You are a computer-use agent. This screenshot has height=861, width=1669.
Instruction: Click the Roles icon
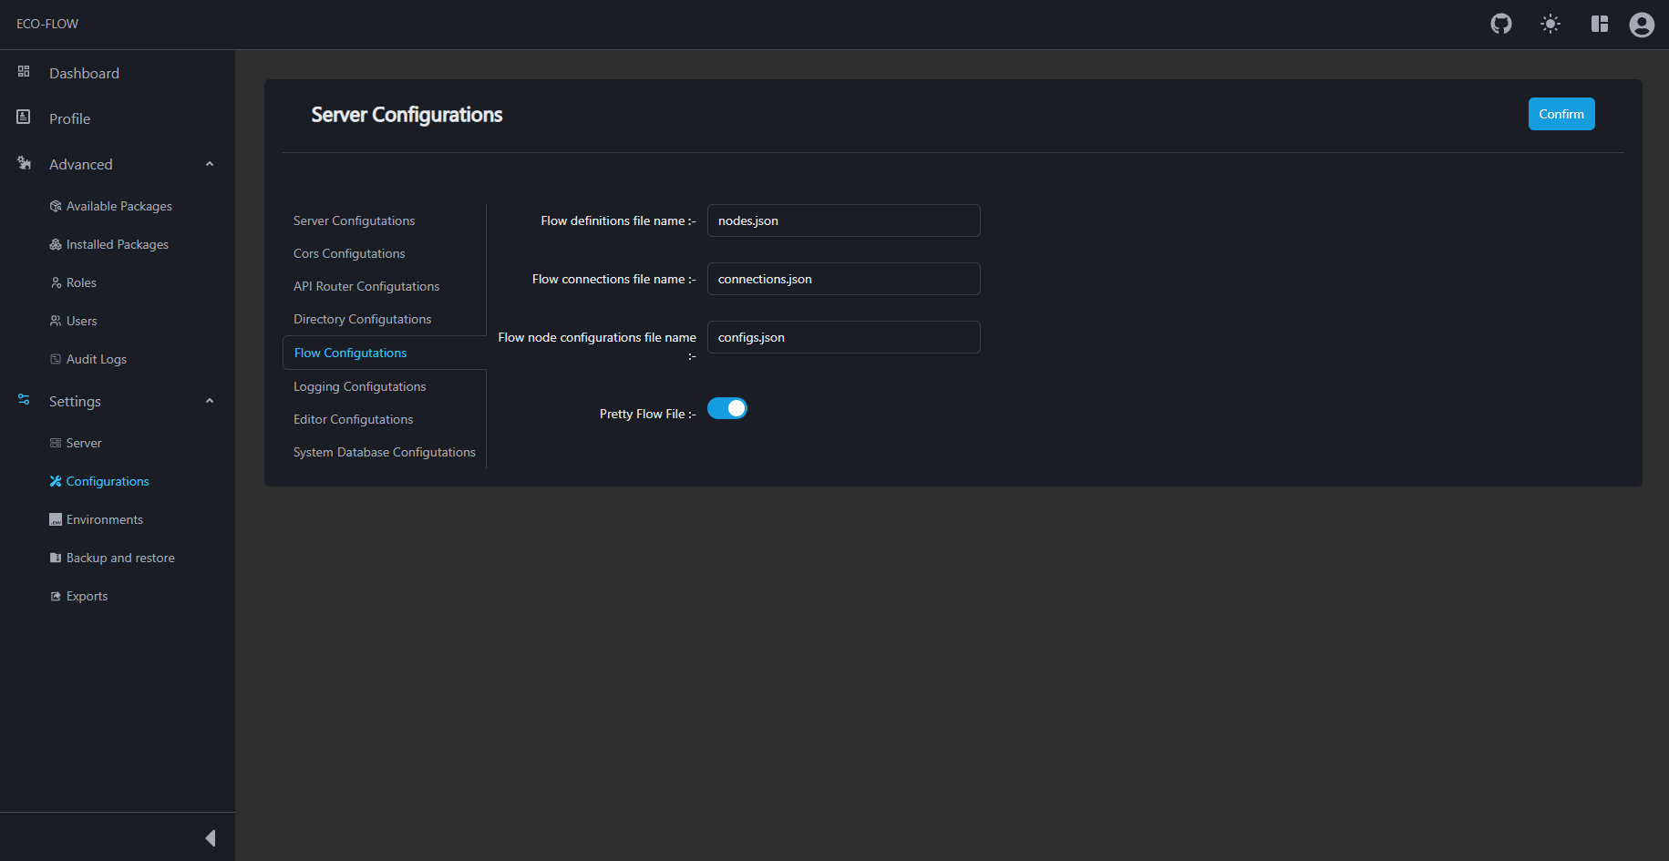point(56,282)
